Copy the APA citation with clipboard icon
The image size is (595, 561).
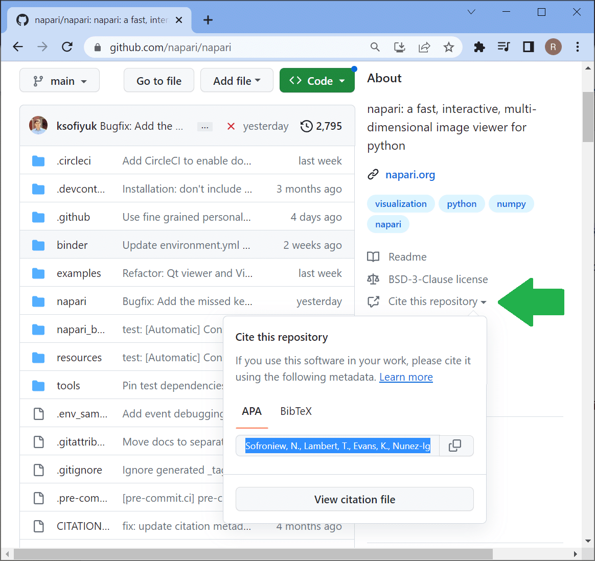[x=454, y=446]
